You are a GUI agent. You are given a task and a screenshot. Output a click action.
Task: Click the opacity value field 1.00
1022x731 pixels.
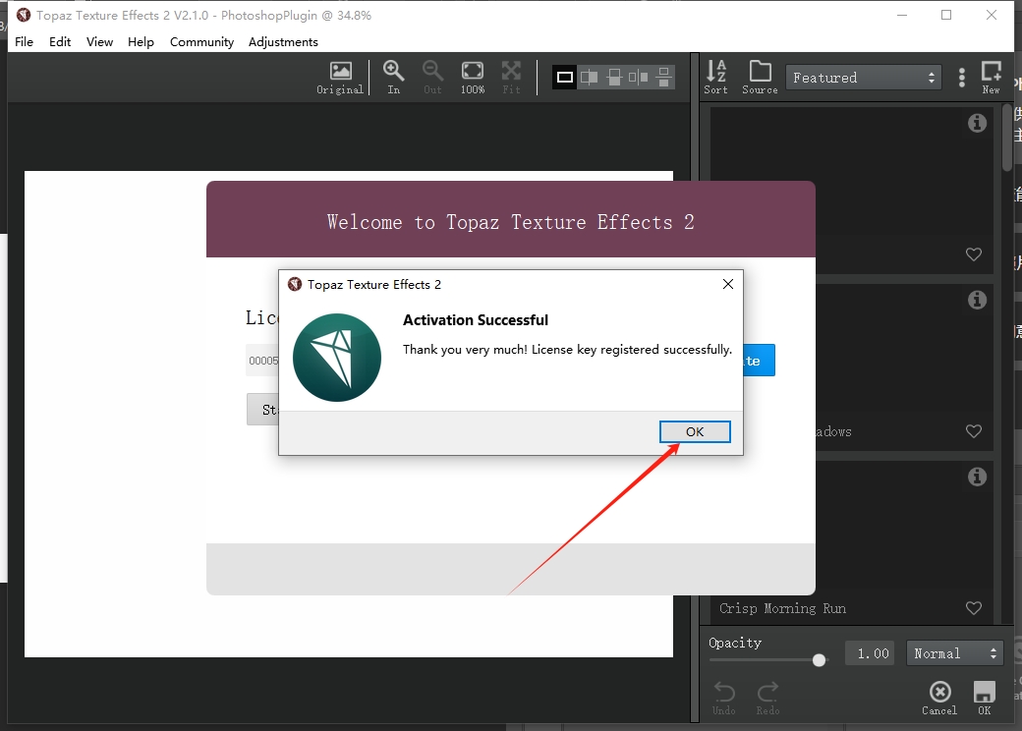coord(872,652)
